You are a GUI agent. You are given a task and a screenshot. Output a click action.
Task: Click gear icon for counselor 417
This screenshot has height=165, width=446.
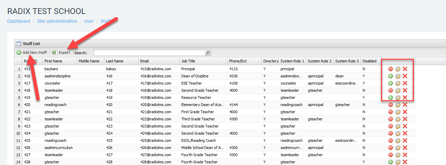[397, 83]
